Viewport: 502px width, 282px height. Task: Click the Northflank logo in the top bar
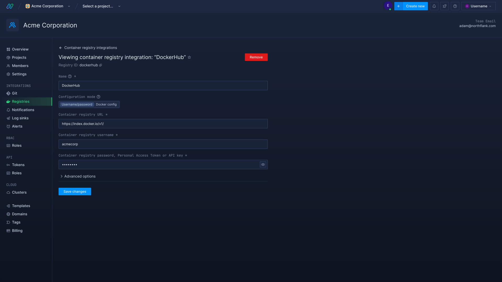point(10,6)
